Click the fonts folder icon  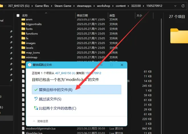coord(23,29)
